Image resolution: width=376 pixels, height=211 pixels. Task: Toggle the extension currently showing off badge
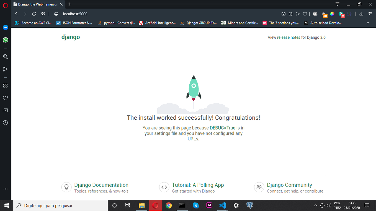(x=324, y=14)
